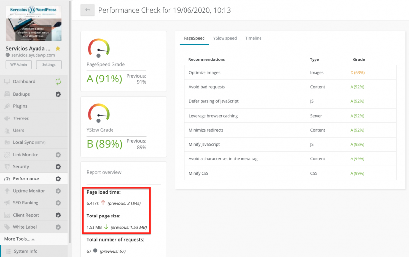Click the gear icon beside Uptime Monitor
The width and height of the screenshot is (409, 257).
pos(58,191)
